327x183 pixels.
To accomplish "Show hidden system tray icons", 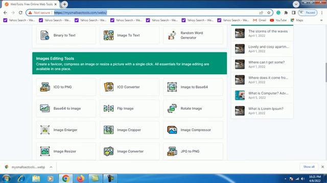I will 285,178.
